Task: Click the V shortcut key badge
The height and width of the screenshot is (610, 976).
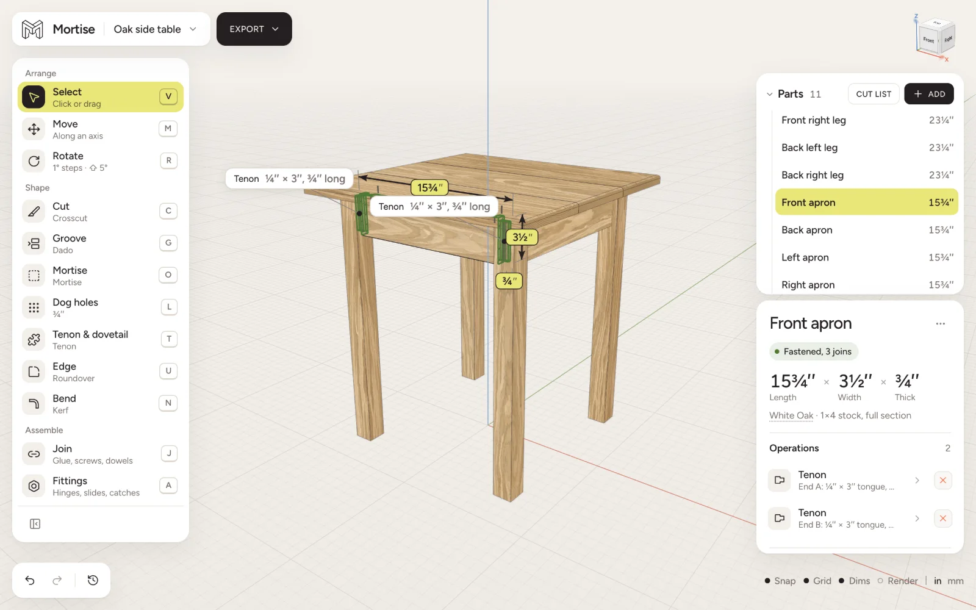Action: 168,96
